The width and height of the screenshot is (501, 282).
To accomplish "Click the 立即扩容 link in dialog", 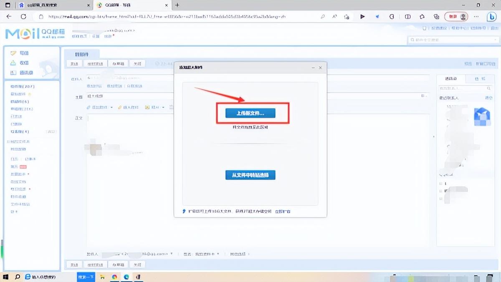I will coord(283,211).
